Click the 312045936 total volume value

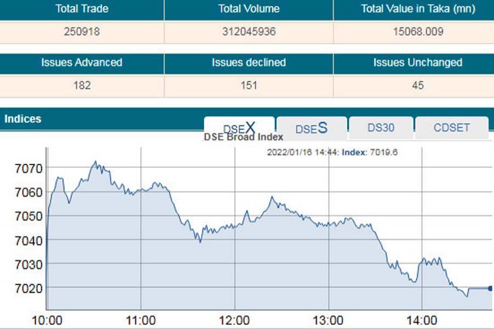[x=249, y=32]
